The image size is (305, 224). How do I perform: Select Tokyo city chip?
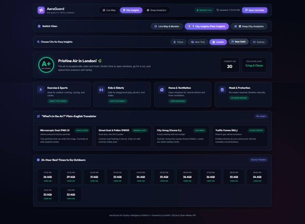click(x=178, y=42)
